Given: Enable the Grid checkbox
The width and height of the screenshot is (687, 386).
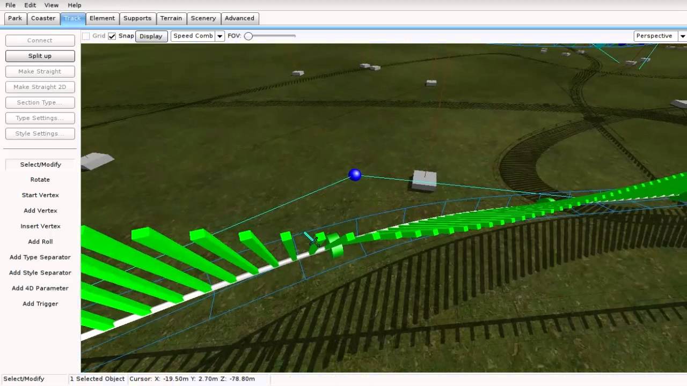Looking at the screenshot, I should pos(86,36).
